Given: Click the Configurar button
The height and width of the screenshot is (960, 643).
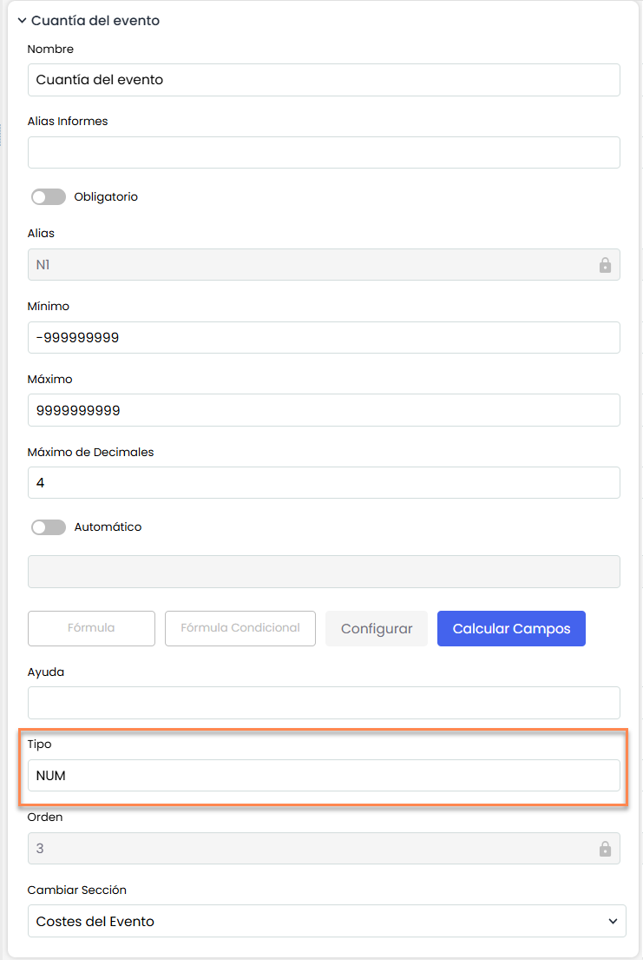Looking at the screenshot, I should 376,629.
